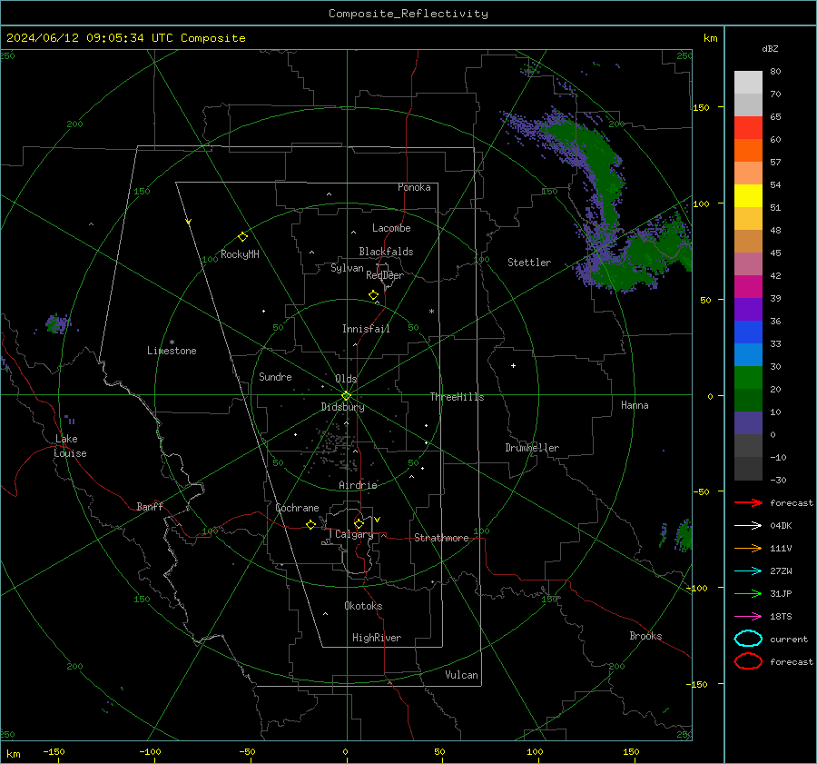Click the Olds town label
This screenshot has width=817, height=764.
click(346, 379)
